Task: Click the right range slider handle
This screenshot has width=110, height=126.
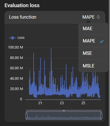Action: (x=101, y=116)
